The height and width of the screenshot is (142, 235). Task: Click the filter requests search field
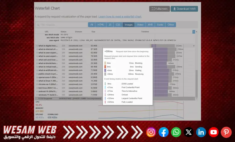61,25
